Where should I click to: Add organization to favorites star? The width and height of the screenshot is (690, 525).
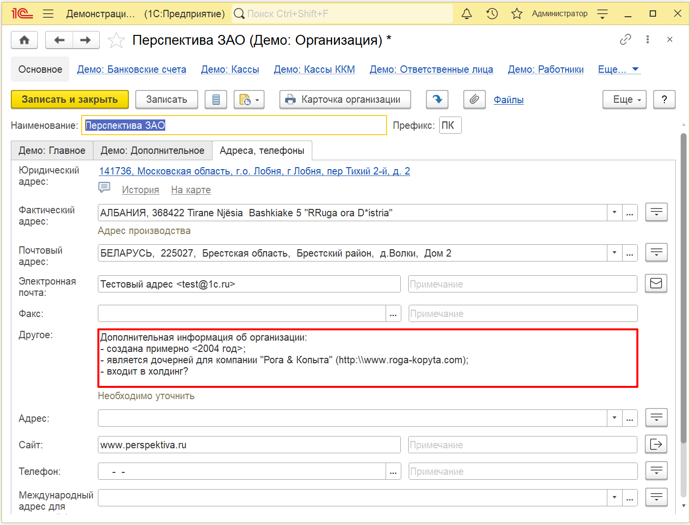pos(116,40)
